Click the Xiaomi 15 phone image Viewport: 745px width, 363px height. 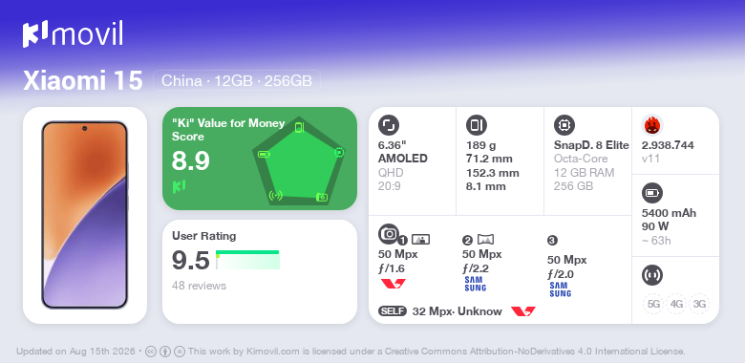(x=85, y=215)
